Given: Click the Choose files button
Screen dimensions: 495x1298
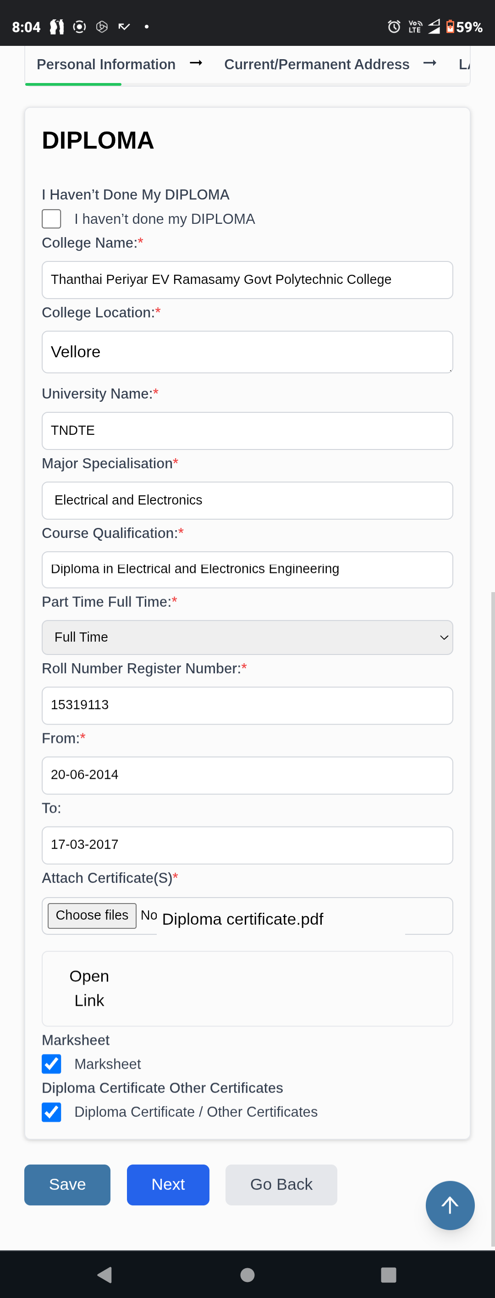Looking at the screenshot, I should point(92,915).
